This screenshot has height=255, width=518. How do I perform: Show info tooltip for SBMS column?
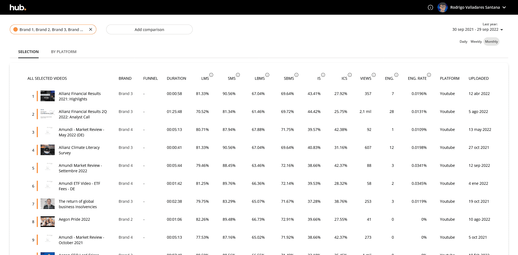(296, 75)
